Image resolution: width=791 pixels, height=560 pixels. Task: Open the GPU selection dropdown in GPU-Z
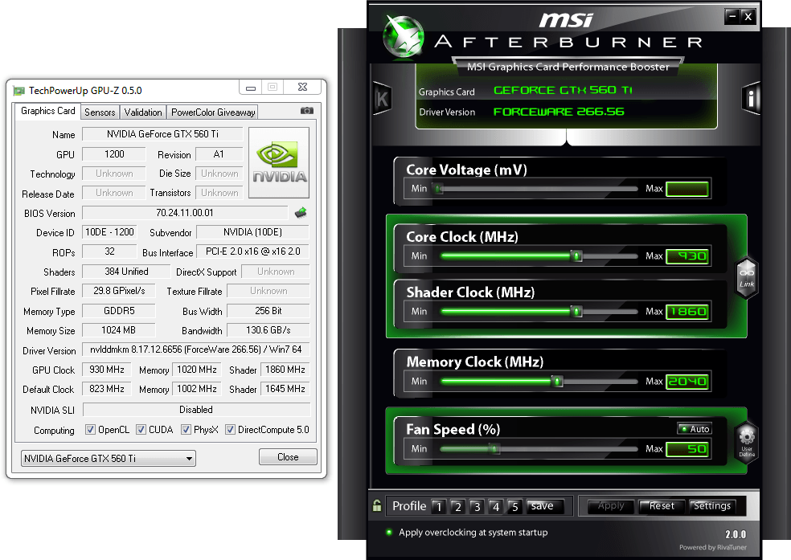tap(108, 458)
